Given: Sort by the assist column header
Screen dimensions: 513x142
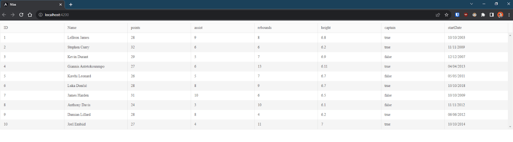Looking at the screenshot, I should point(223,28).
